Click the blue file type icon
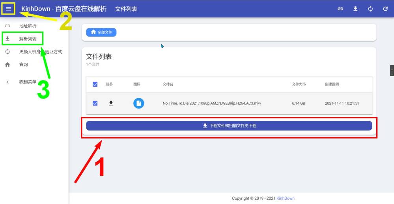Screen dimensions: 394x204 coord(138,103)
